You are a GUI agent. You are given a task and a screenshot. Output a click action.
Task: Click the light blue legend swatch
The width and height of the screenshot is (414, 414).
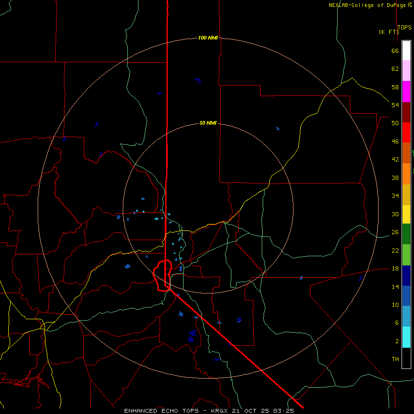pyautogui.click(x=406, y=316)
